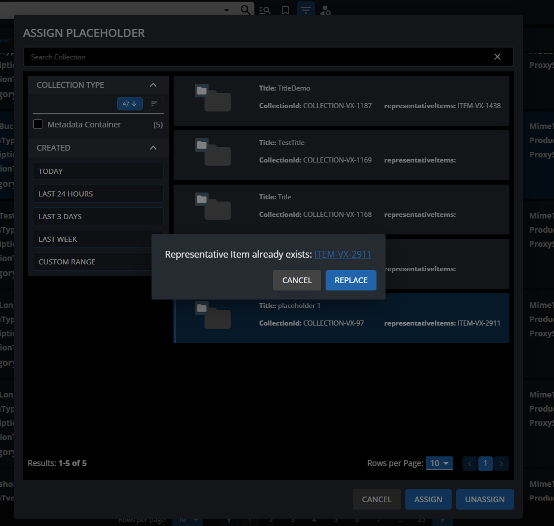Choose the Custom Range filter

[98, 262]
